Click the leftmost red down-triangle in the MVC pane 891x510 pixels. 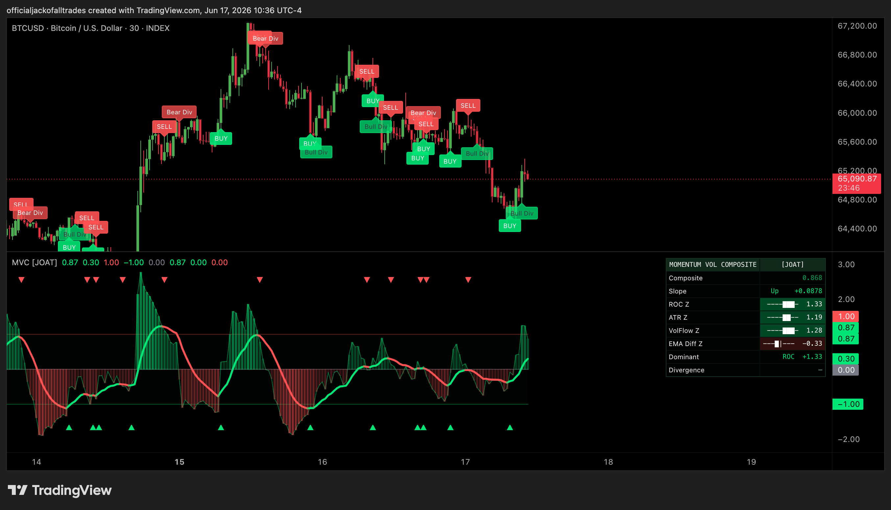click(21, 280)
